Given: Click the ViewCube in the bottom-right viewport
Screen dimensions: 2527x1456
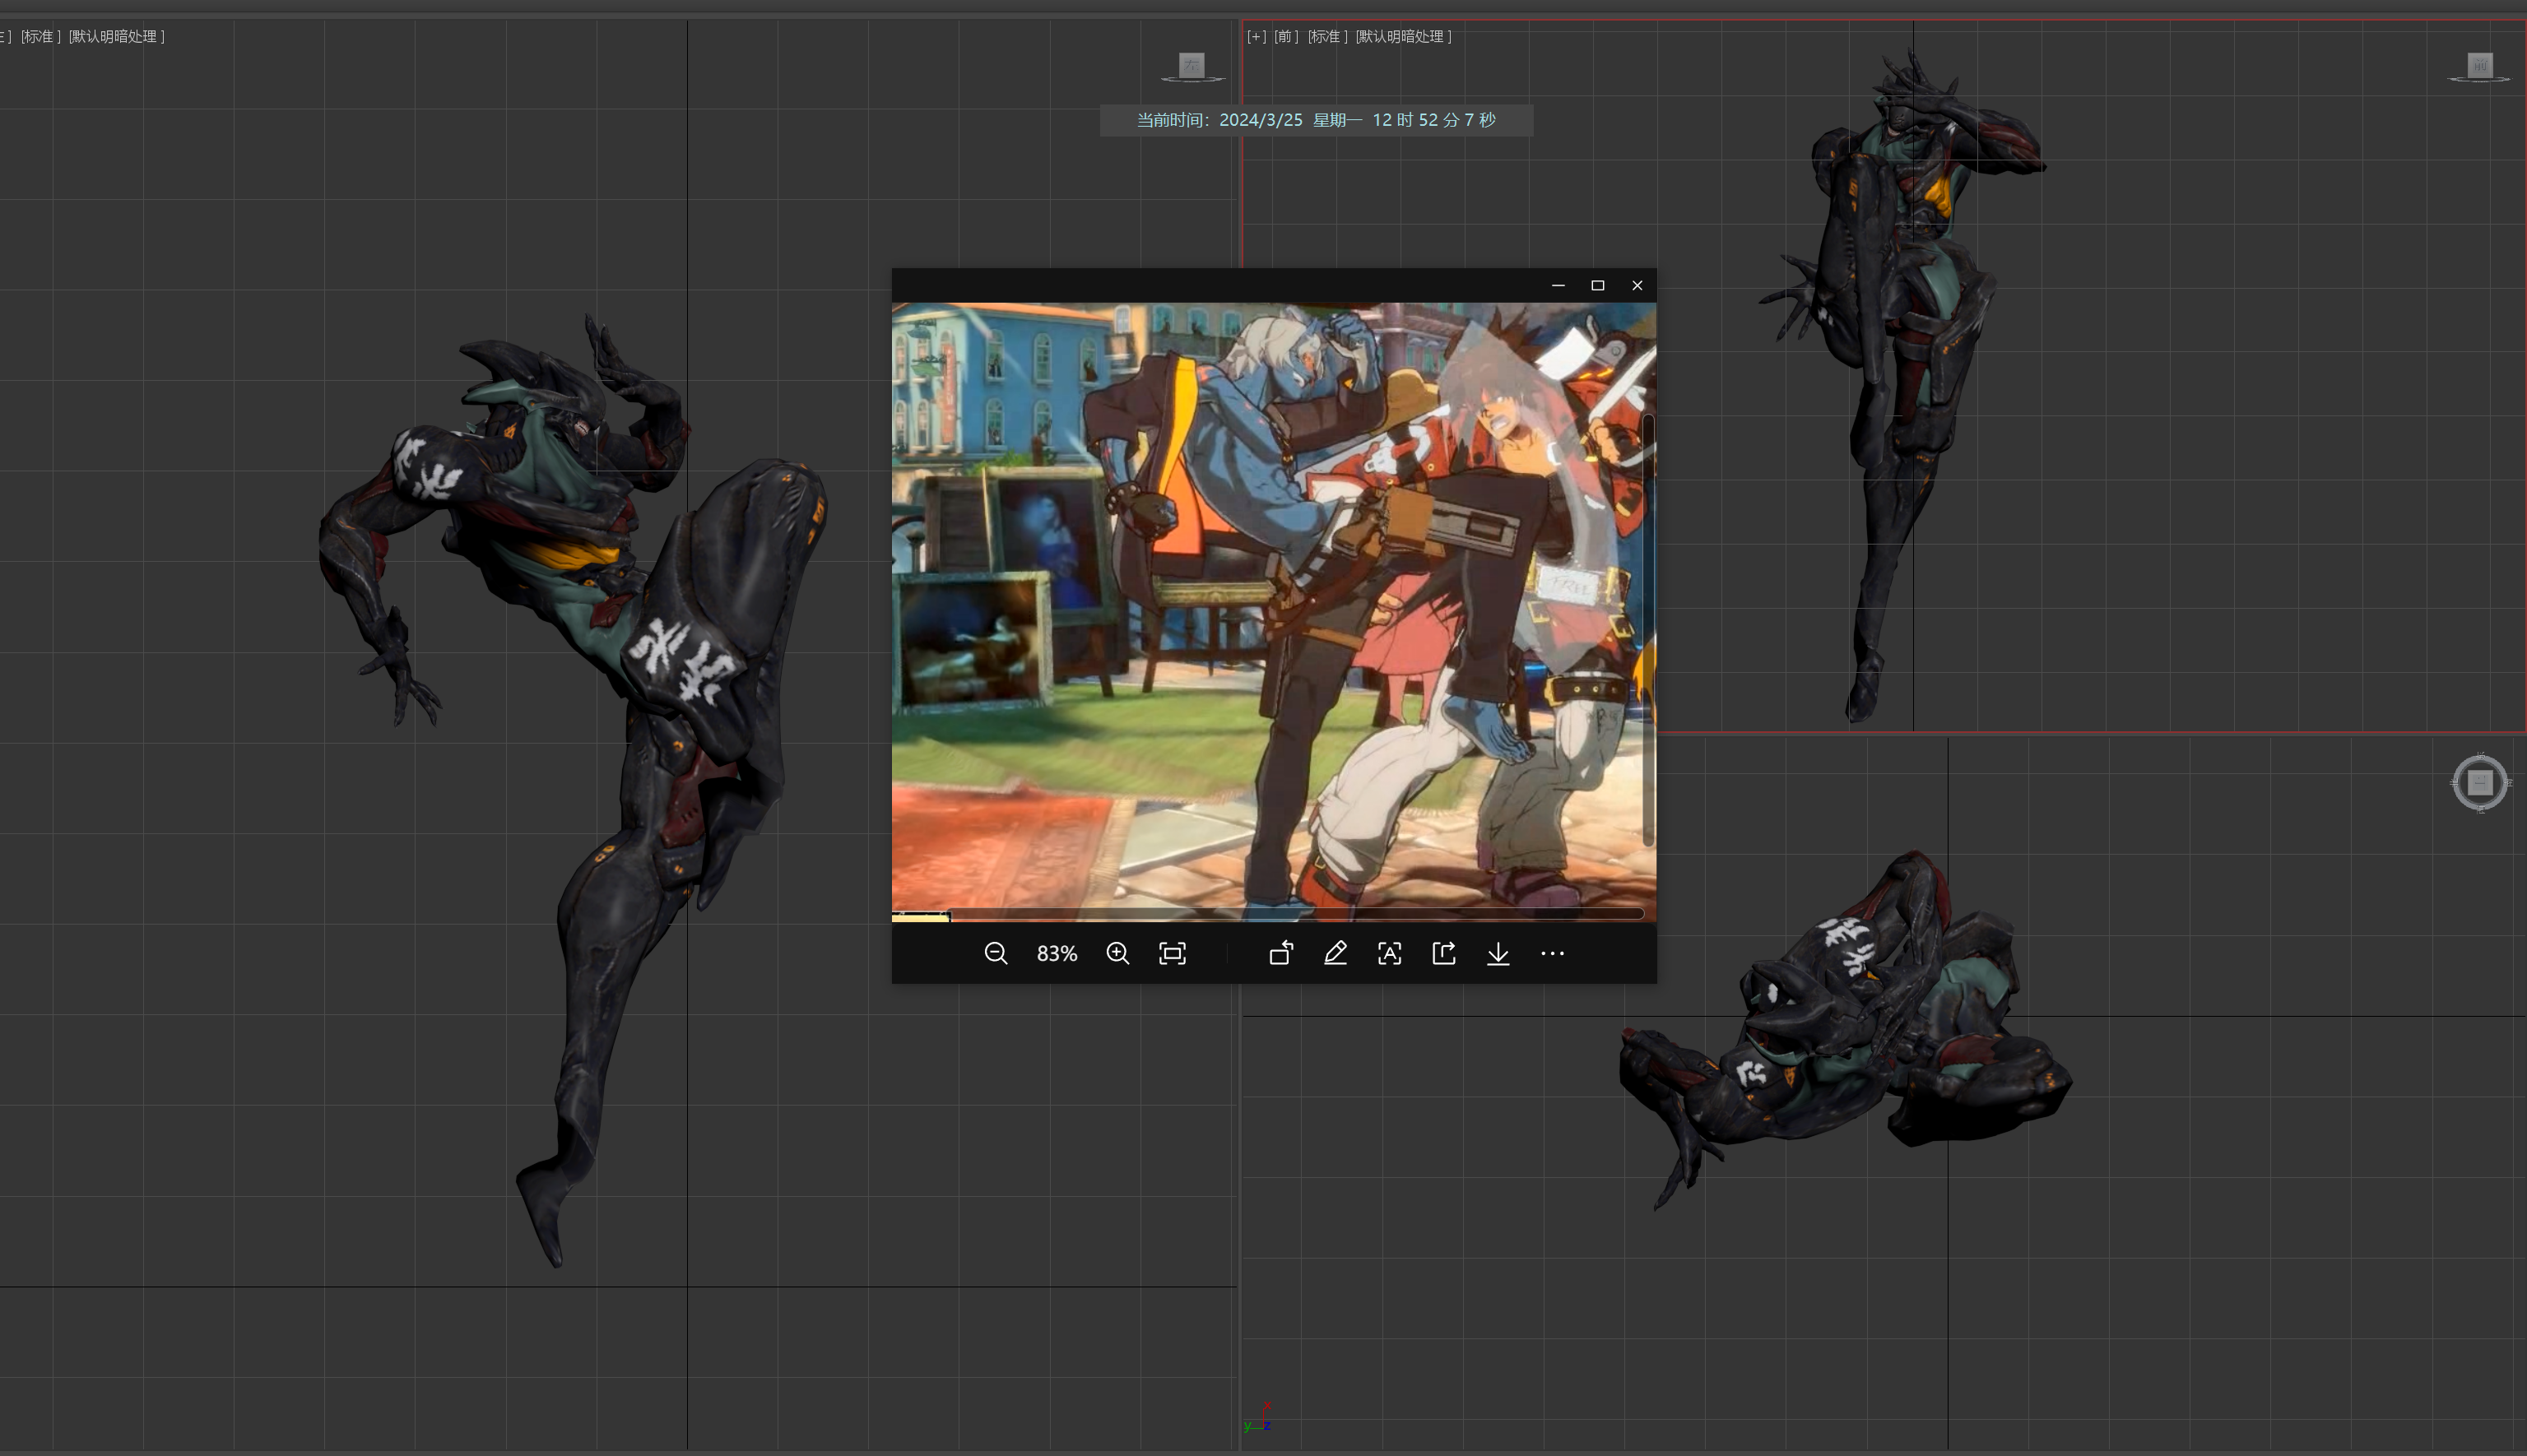Looking at the screenshot, I should pos(2480,782).
